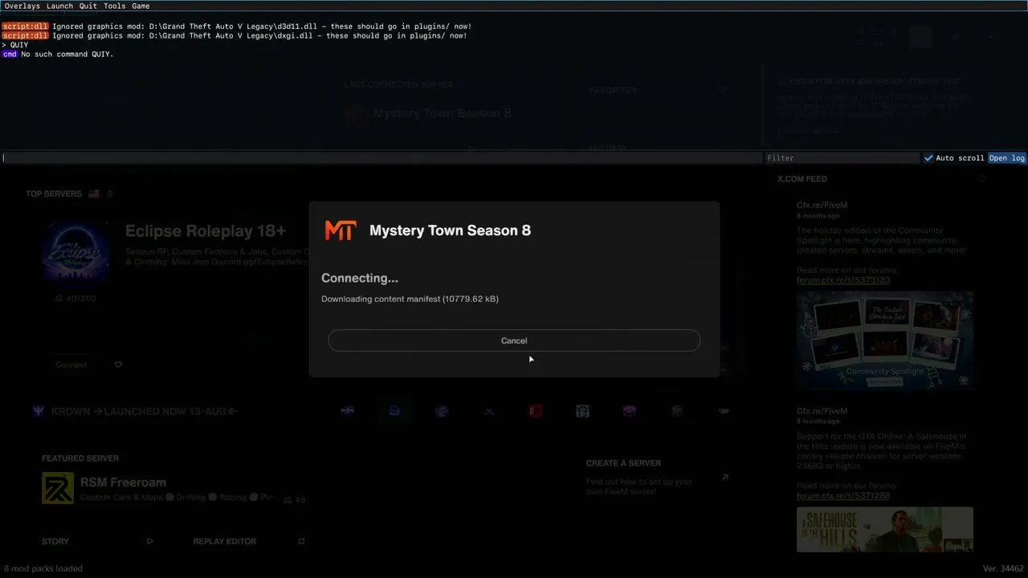Screen dimensions: 1028x578
Task: Focus the console Filter field
Action: [x=841, y=158]
